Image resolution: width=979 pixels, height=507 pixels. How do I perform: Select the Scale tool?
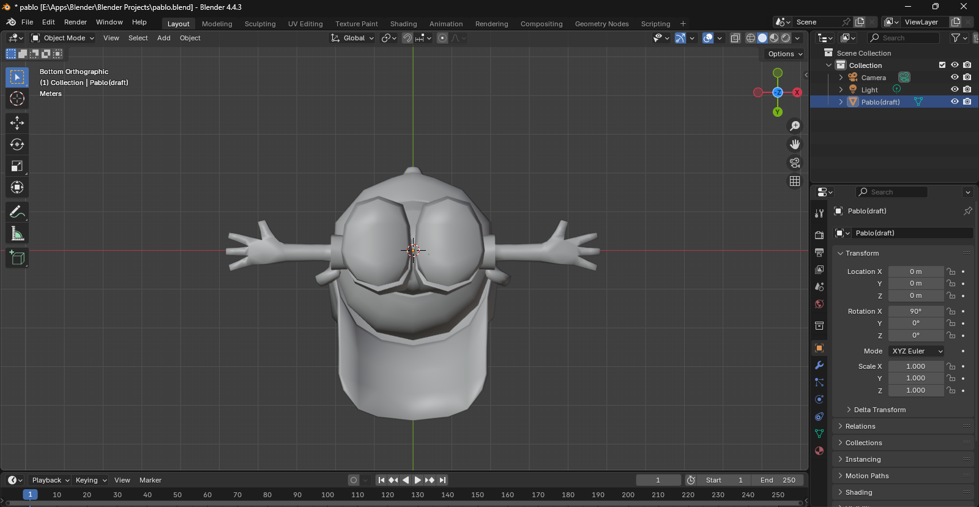[x=17, y=166]
